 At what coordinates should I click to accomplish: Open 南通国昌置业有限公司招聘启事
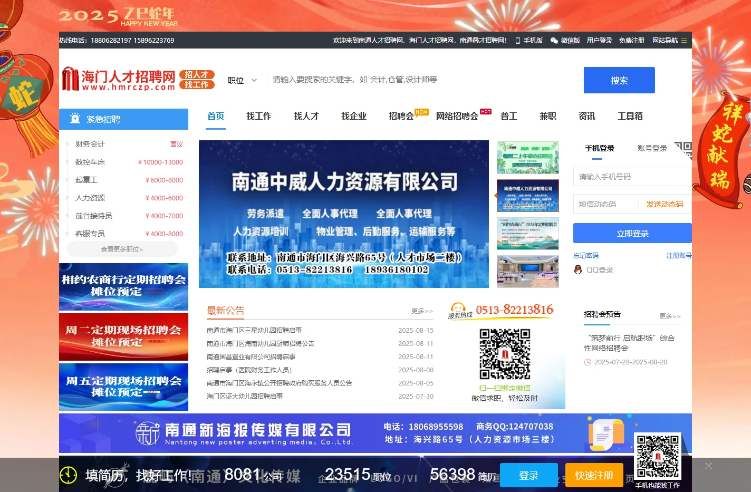click(x=251, y=356)
